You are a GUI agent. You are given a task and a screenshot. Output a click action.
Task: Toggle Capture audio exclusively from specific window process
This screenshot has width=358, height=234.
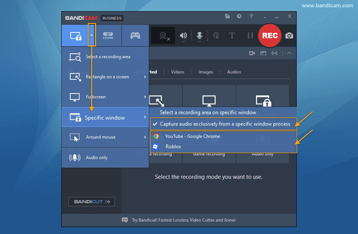pos(224,124)
